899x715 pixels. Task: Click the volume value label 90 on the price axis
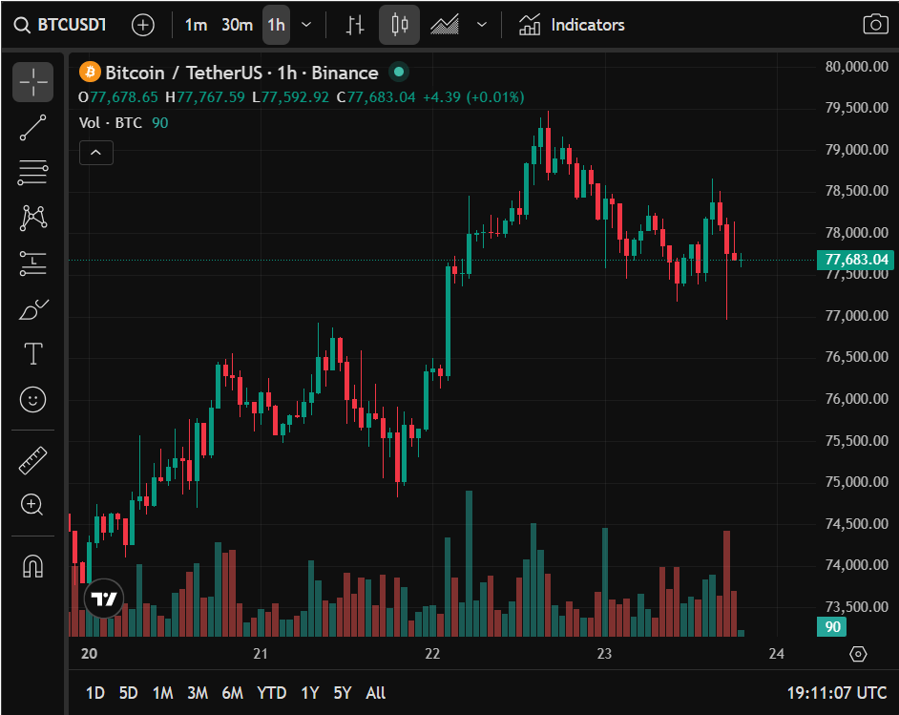pyautogui.click(x=831, y=627)
